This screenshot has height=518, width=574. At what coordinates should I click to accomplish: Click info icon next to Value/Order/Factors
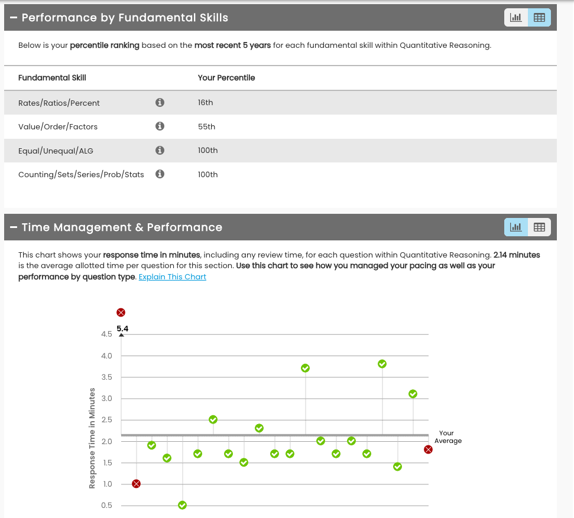click(160, 126)
